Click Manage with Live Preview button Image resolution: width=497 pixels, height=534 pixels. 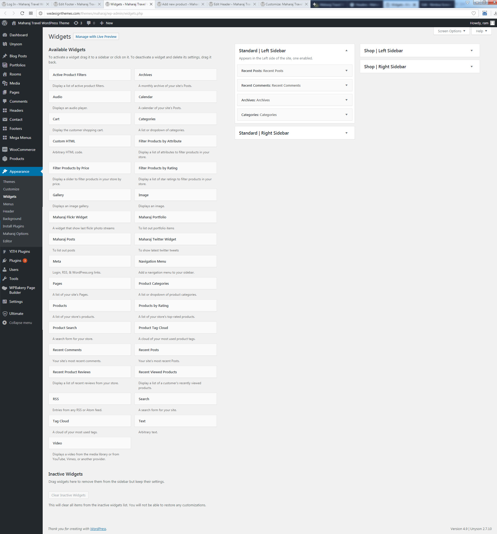[96, 37]
